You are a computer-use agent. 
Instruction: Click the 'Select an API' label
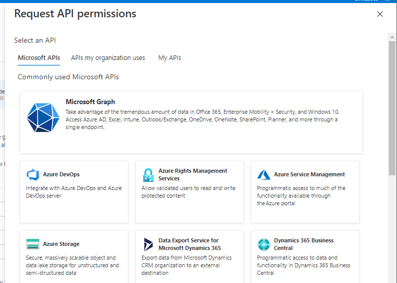point(35,40)
